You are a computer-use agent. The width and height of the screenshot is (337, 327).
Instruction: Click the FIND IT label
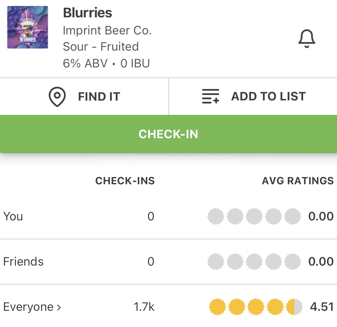(x=99, y=97)
